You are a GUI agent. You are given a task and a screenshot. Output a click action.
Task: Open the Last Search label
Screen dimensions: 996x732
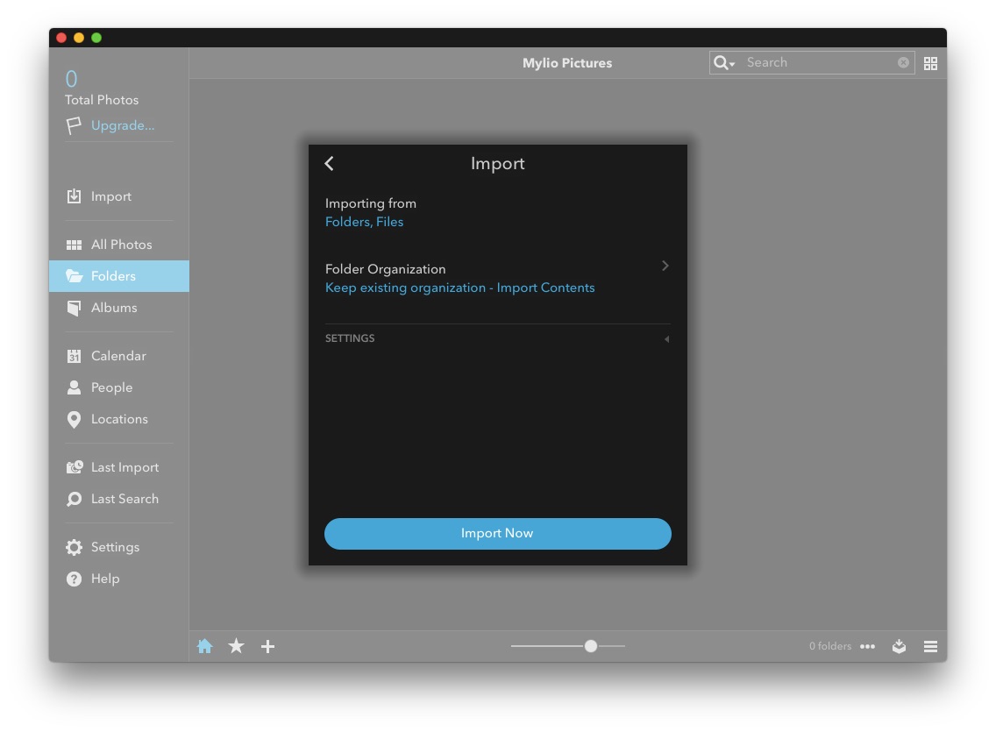click(x=125, y=499)
